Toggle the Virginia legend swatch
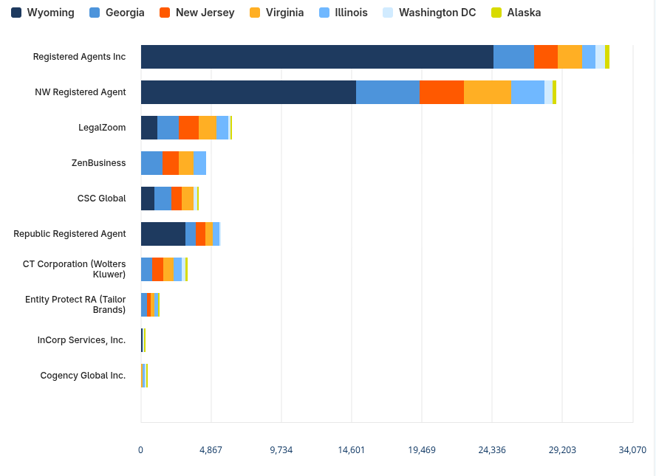 255,13
